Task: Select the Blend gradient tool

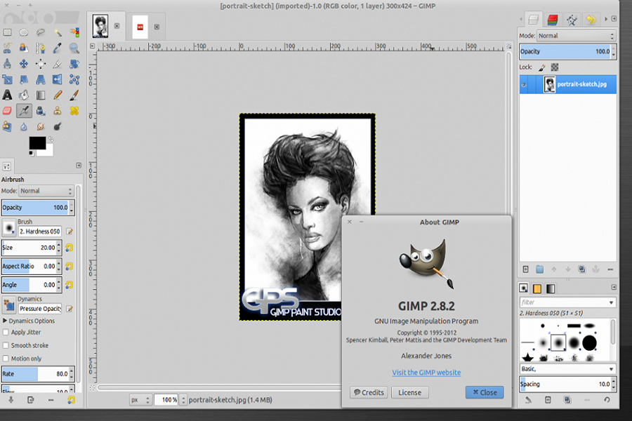Action: point(40,95)
